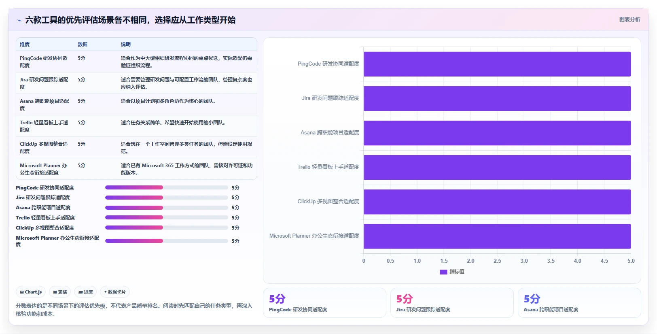The image size is (657, 334).
Task: Click the Microsoft Planner chart axis label
Action: pyautogui.click(x=314, y=236)
